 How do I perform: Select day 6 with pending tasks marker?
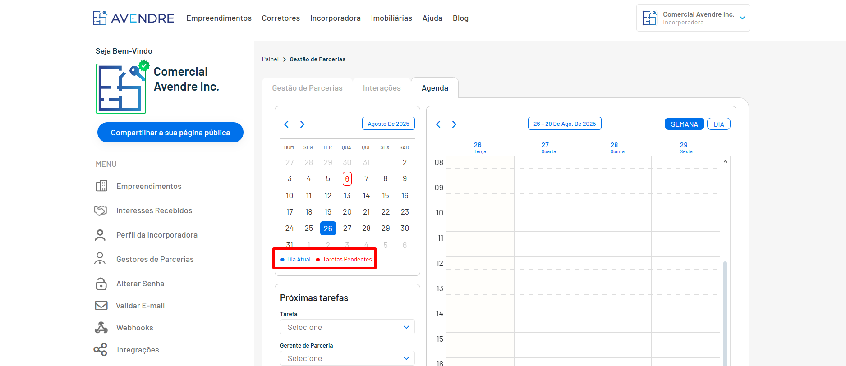coord(347,179)
